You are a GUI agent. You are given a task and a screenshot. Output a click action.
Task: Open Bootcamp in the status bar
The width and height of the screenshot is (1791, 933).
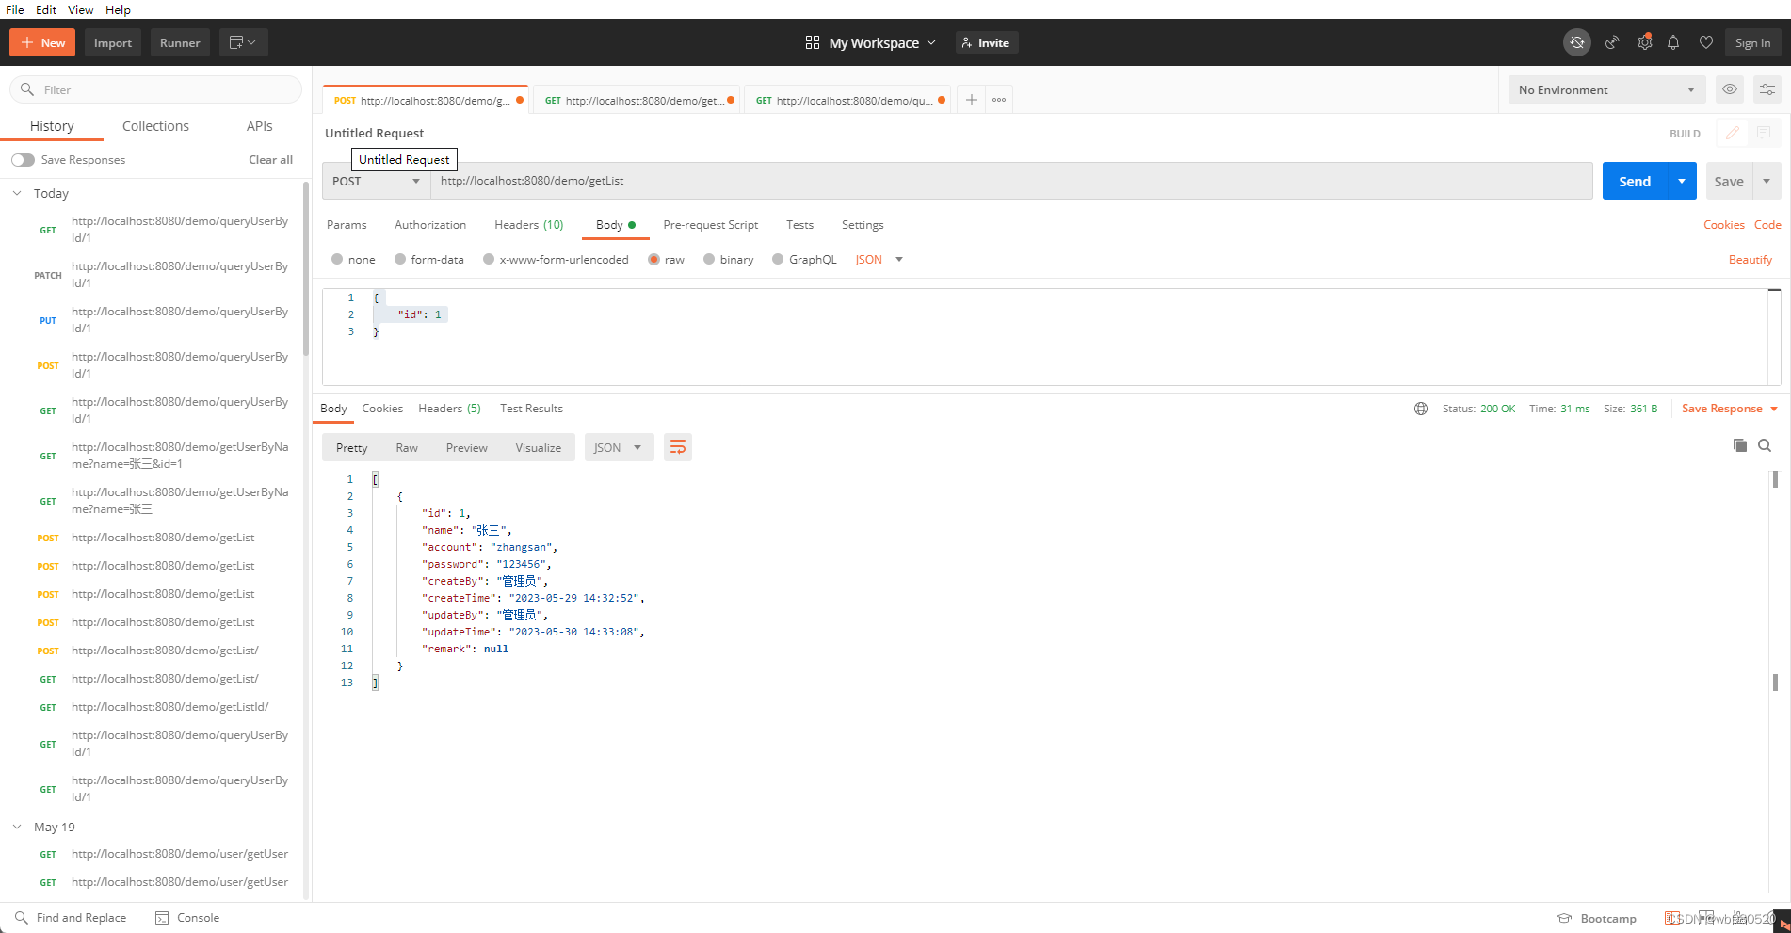coord(1597,919)
